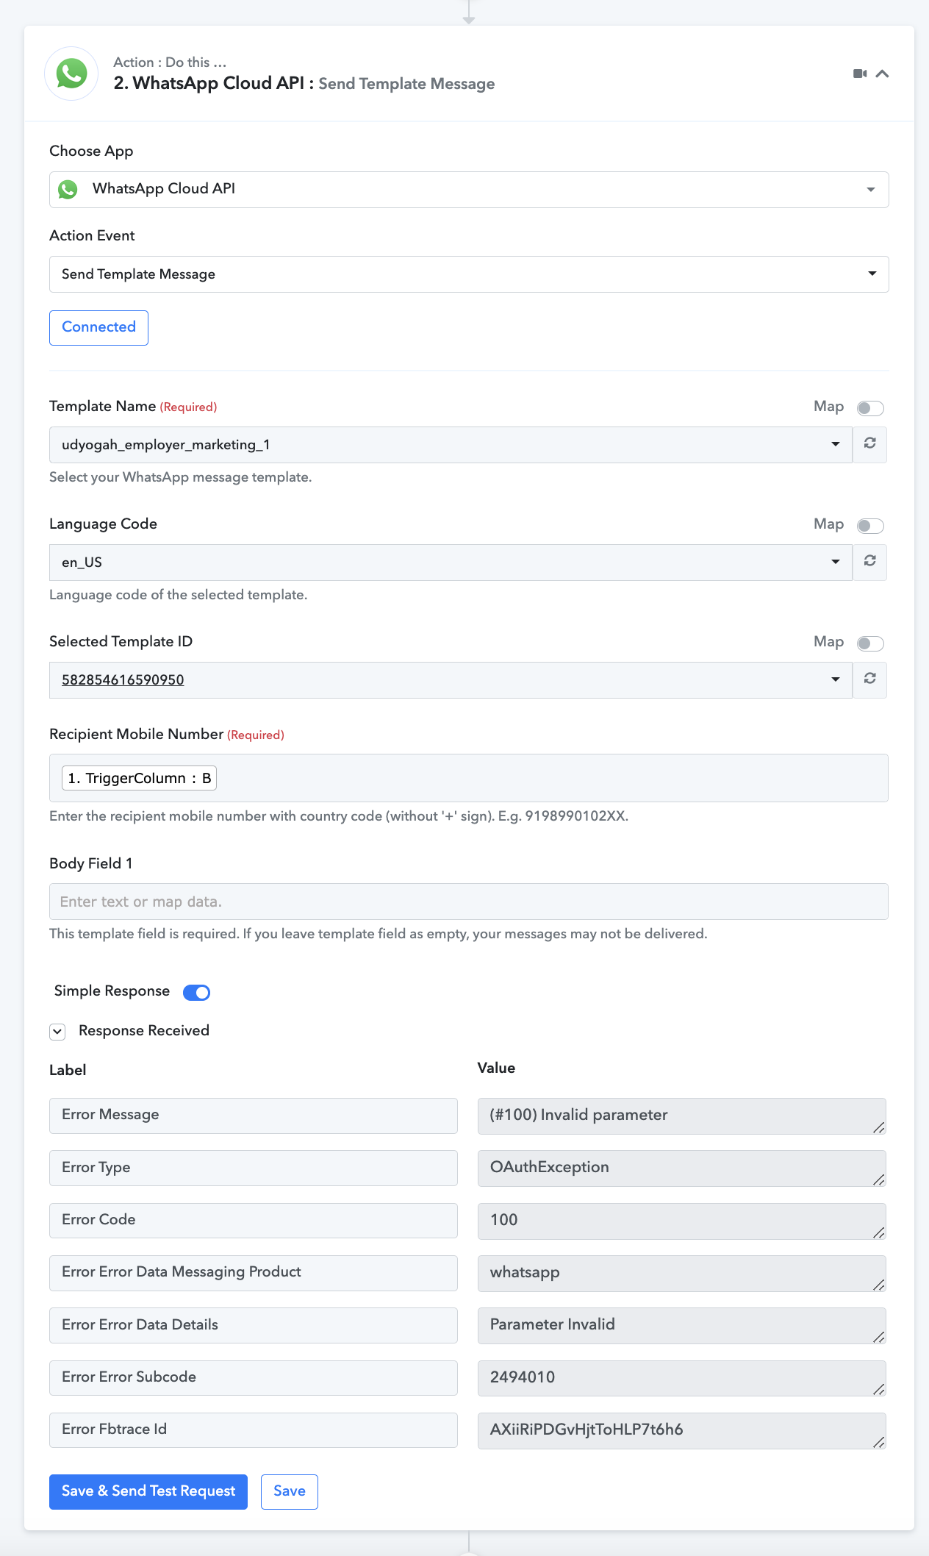
Task: Enable Map toggle for Selected Template ID
Action: [870, 643]
